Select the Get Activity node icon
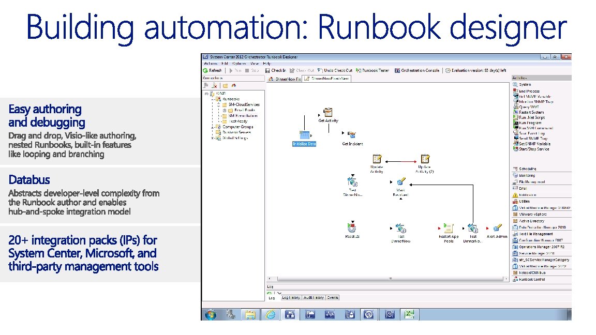Screen dimensions: 596x335 coord(327,112)
